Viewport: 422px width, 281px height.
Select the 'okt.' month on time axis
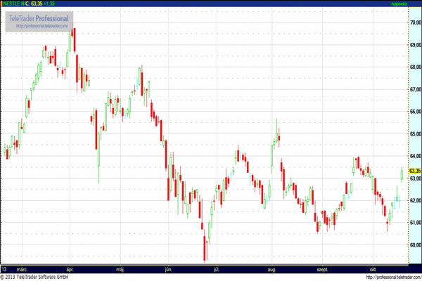(372, 269)
